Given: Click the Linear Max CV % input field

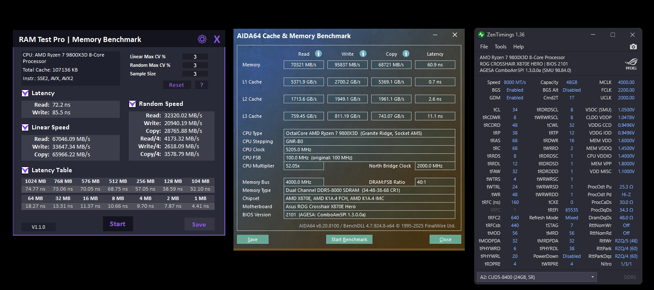Looking at the screenshot, I should coord(195,57).
